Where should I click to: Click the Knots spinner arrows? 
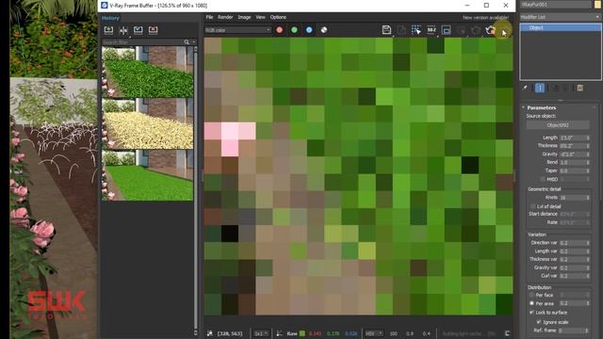click(588, 198)
